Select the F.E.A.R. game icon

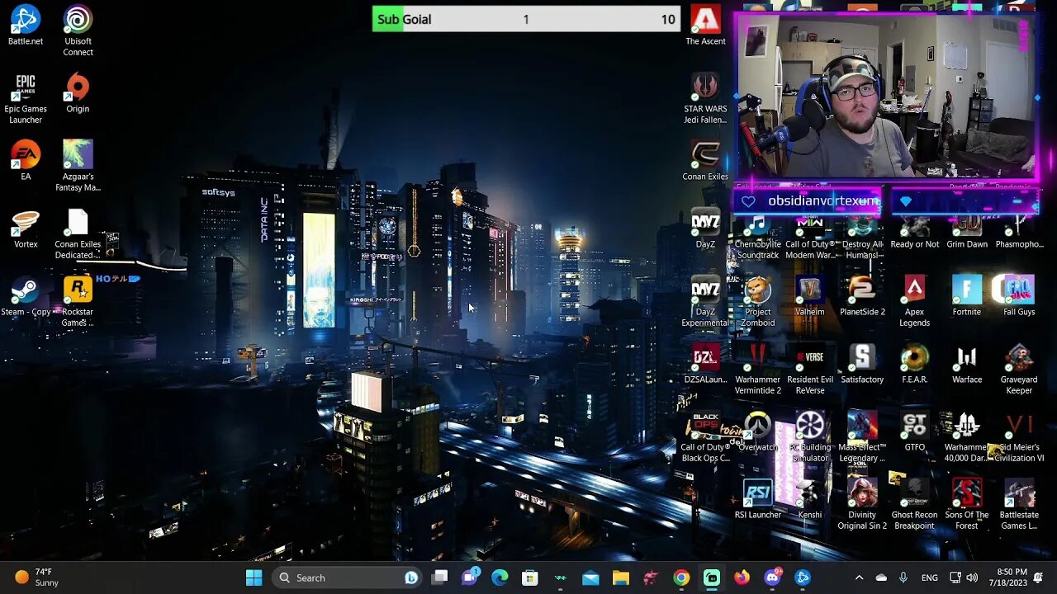pyautogui.click(x=914, y=364)
